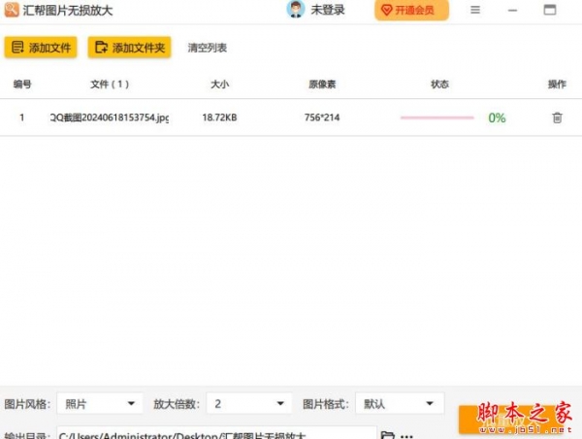Click the row number 1 cell
Image resolution: width=582 pixels, height=439 pixels.
(x=22, y=118)
